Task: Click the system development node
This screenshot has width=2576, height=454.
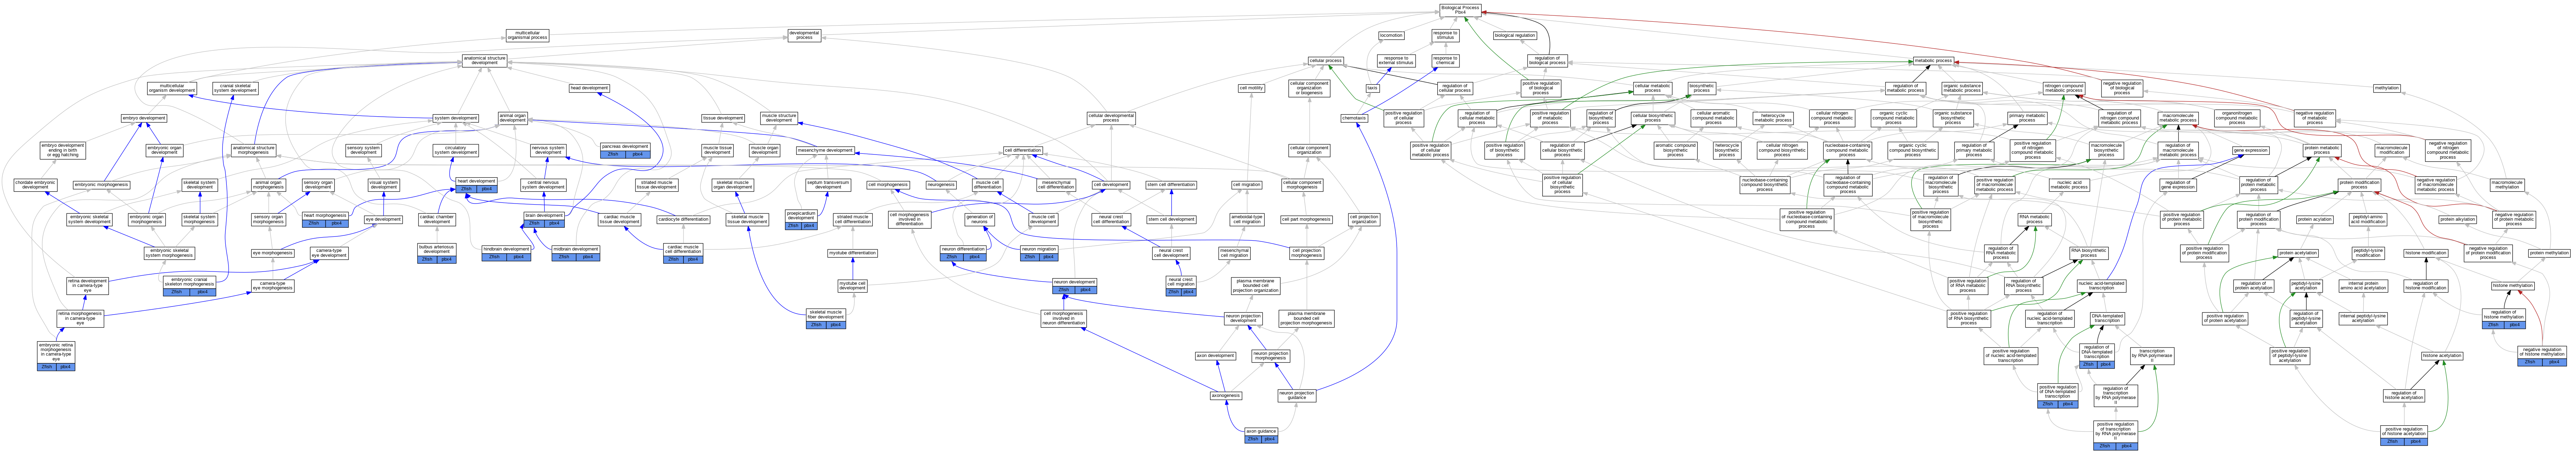Action: click(x=456, y=118)
